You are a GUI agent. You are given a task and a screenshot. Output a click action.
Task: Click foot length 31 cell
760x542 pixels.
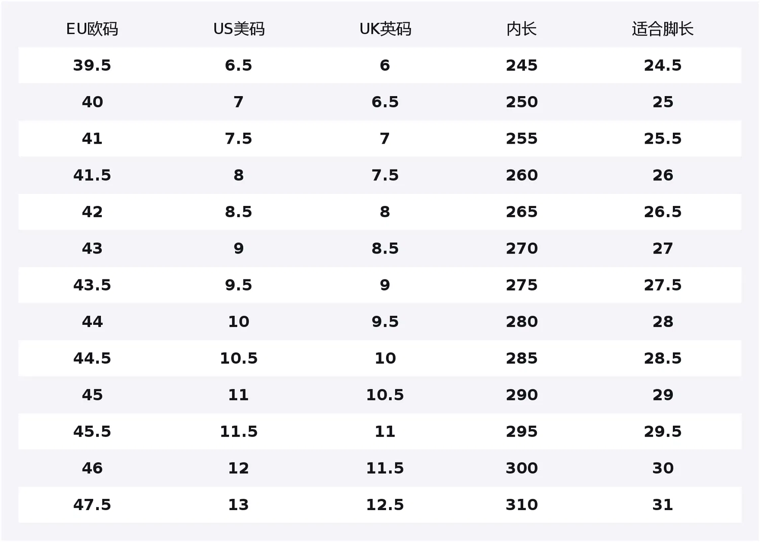663,505
